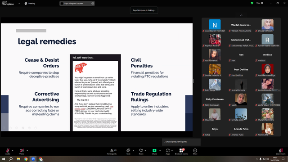Click the Leave room button

281,151
